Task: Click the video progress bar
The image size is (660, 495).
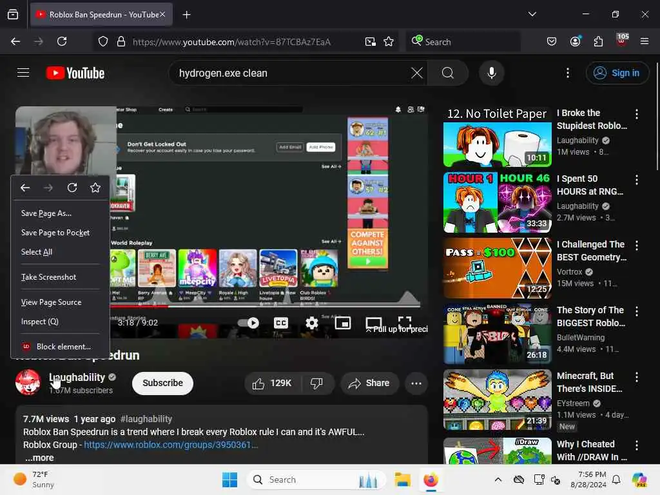Action: (x=265, y=306)
